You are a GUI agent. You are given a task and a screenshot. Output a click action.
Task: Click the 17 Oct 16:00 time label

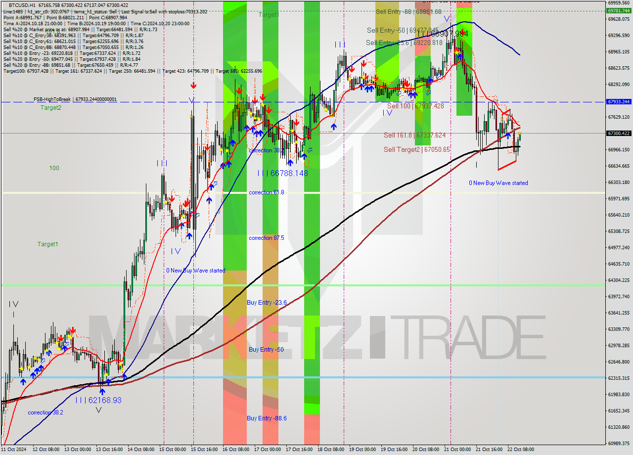(299, 450)
